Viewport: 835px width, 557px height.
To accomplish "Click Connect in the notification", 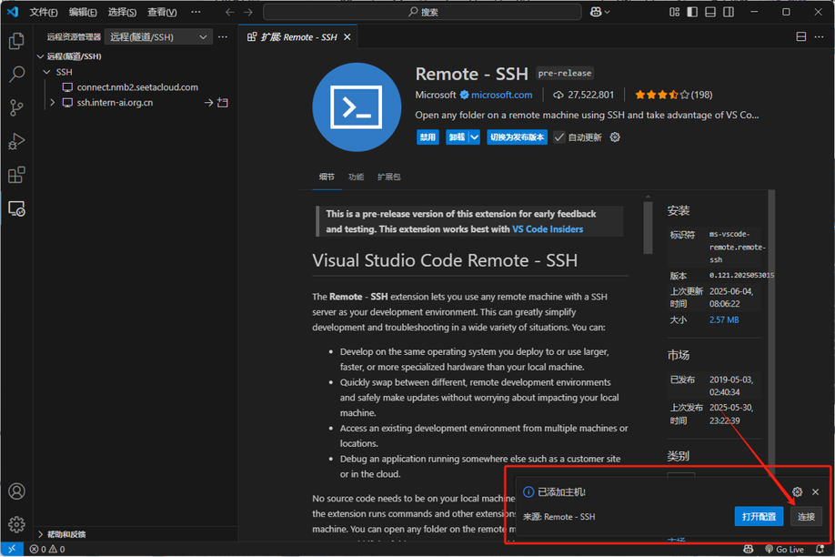I will click(806, 516).
